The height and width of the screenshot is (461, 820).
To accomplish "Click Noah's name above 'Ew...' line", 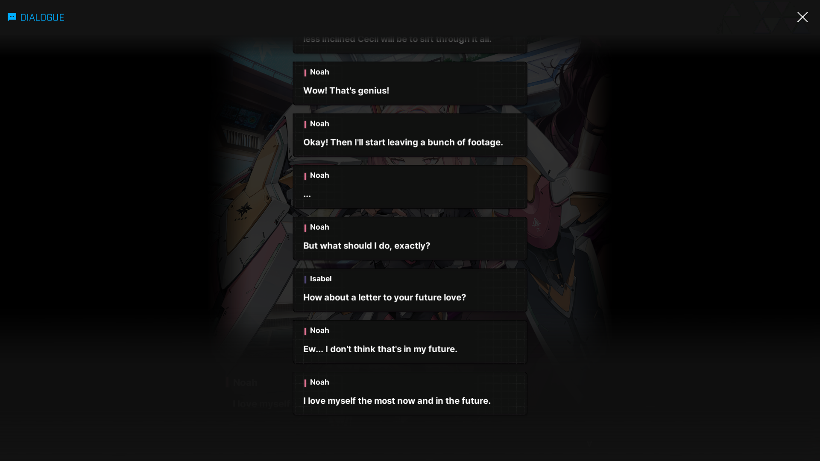I will point(319,330).
